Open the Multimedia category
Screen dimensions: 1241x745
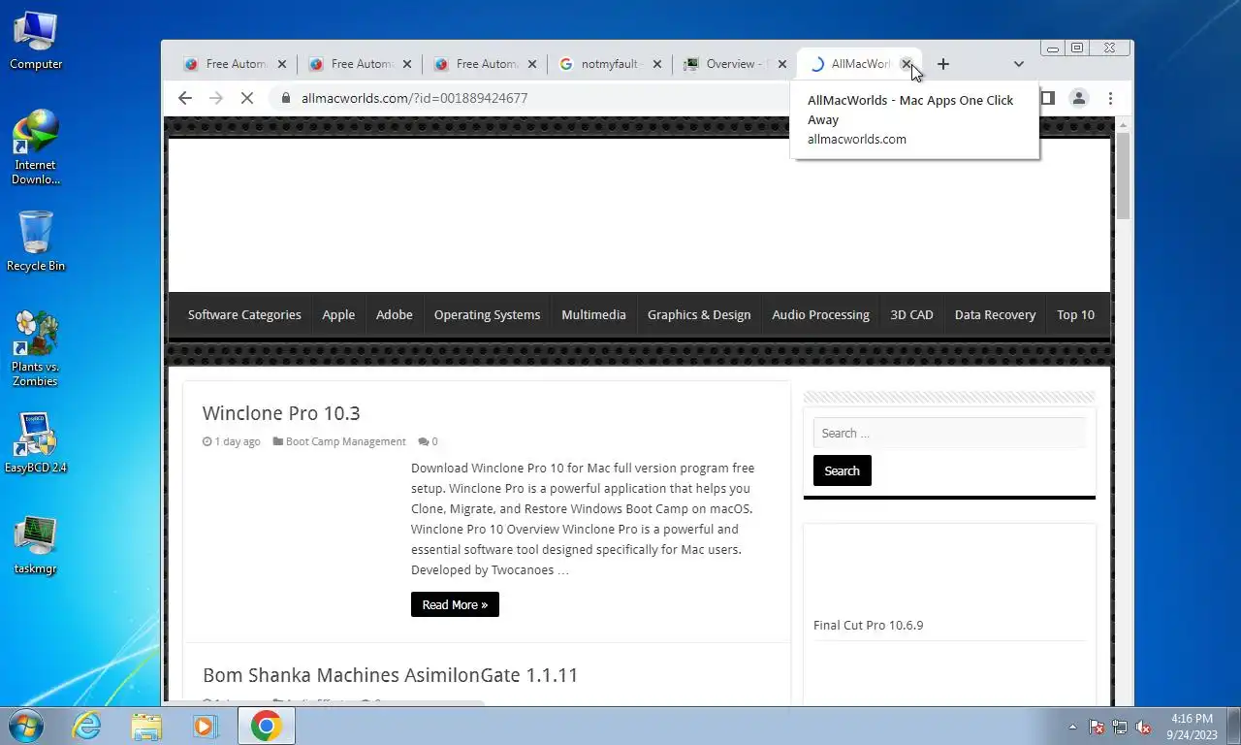(x=593, y=314)
